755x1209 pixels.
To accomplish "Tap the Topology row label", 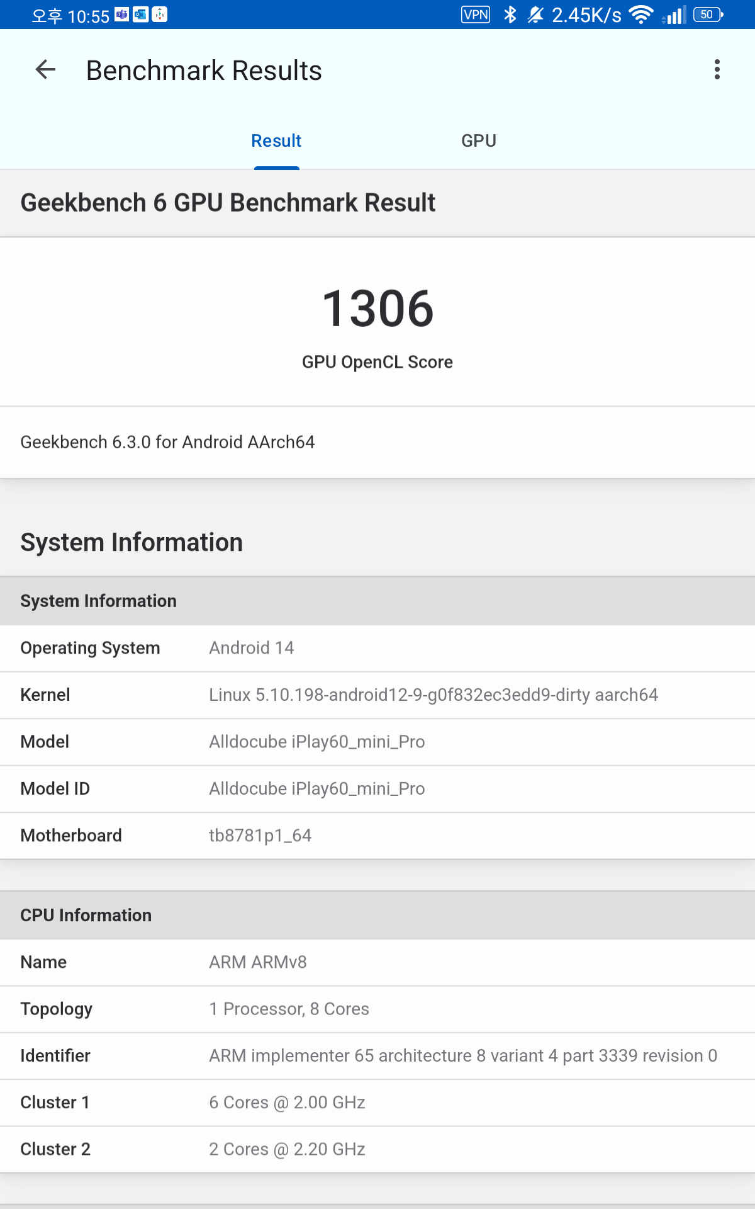I will [56, 1009].
